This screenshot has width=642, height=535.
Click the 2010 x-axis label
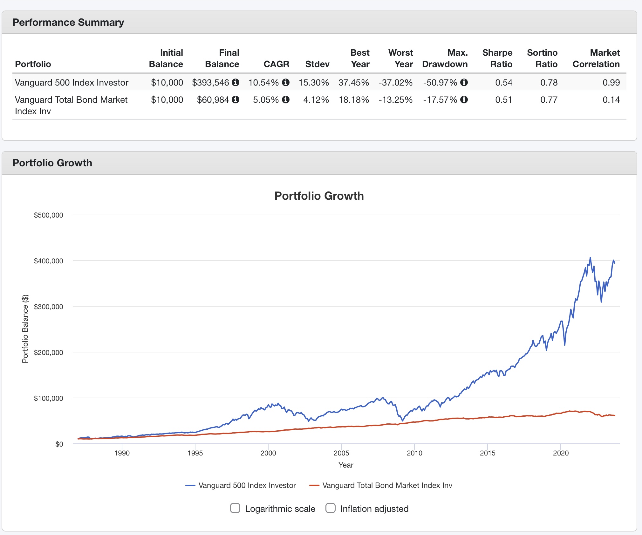[414, 453]
